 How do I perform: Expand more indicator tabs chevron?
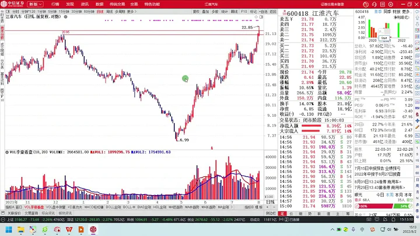click(x=232, y=207)
